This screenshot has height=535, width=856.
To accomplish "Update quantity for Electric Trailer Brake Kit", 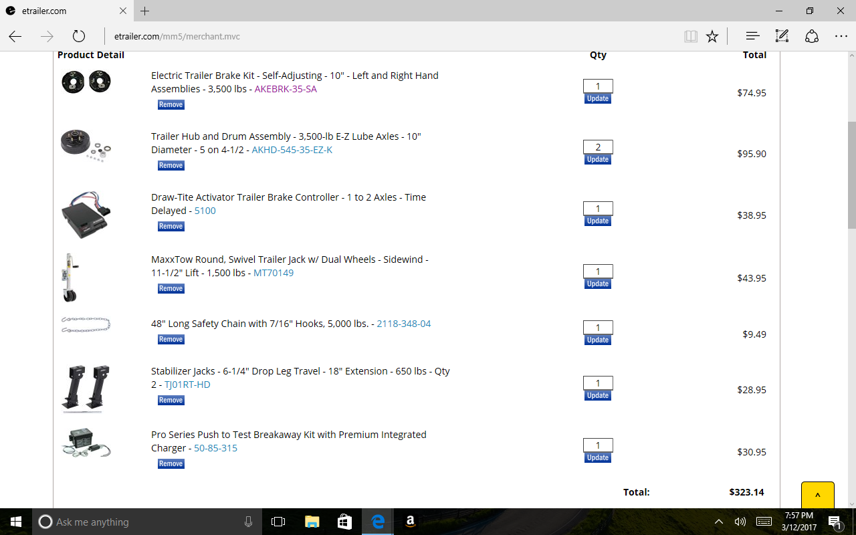I will 598,98.
